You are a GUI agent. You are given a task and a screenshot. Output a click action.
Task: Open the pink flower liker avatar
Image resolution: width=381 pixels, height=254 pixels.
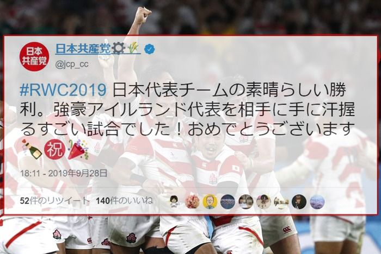pyautogui.click(x=193, y=201)
